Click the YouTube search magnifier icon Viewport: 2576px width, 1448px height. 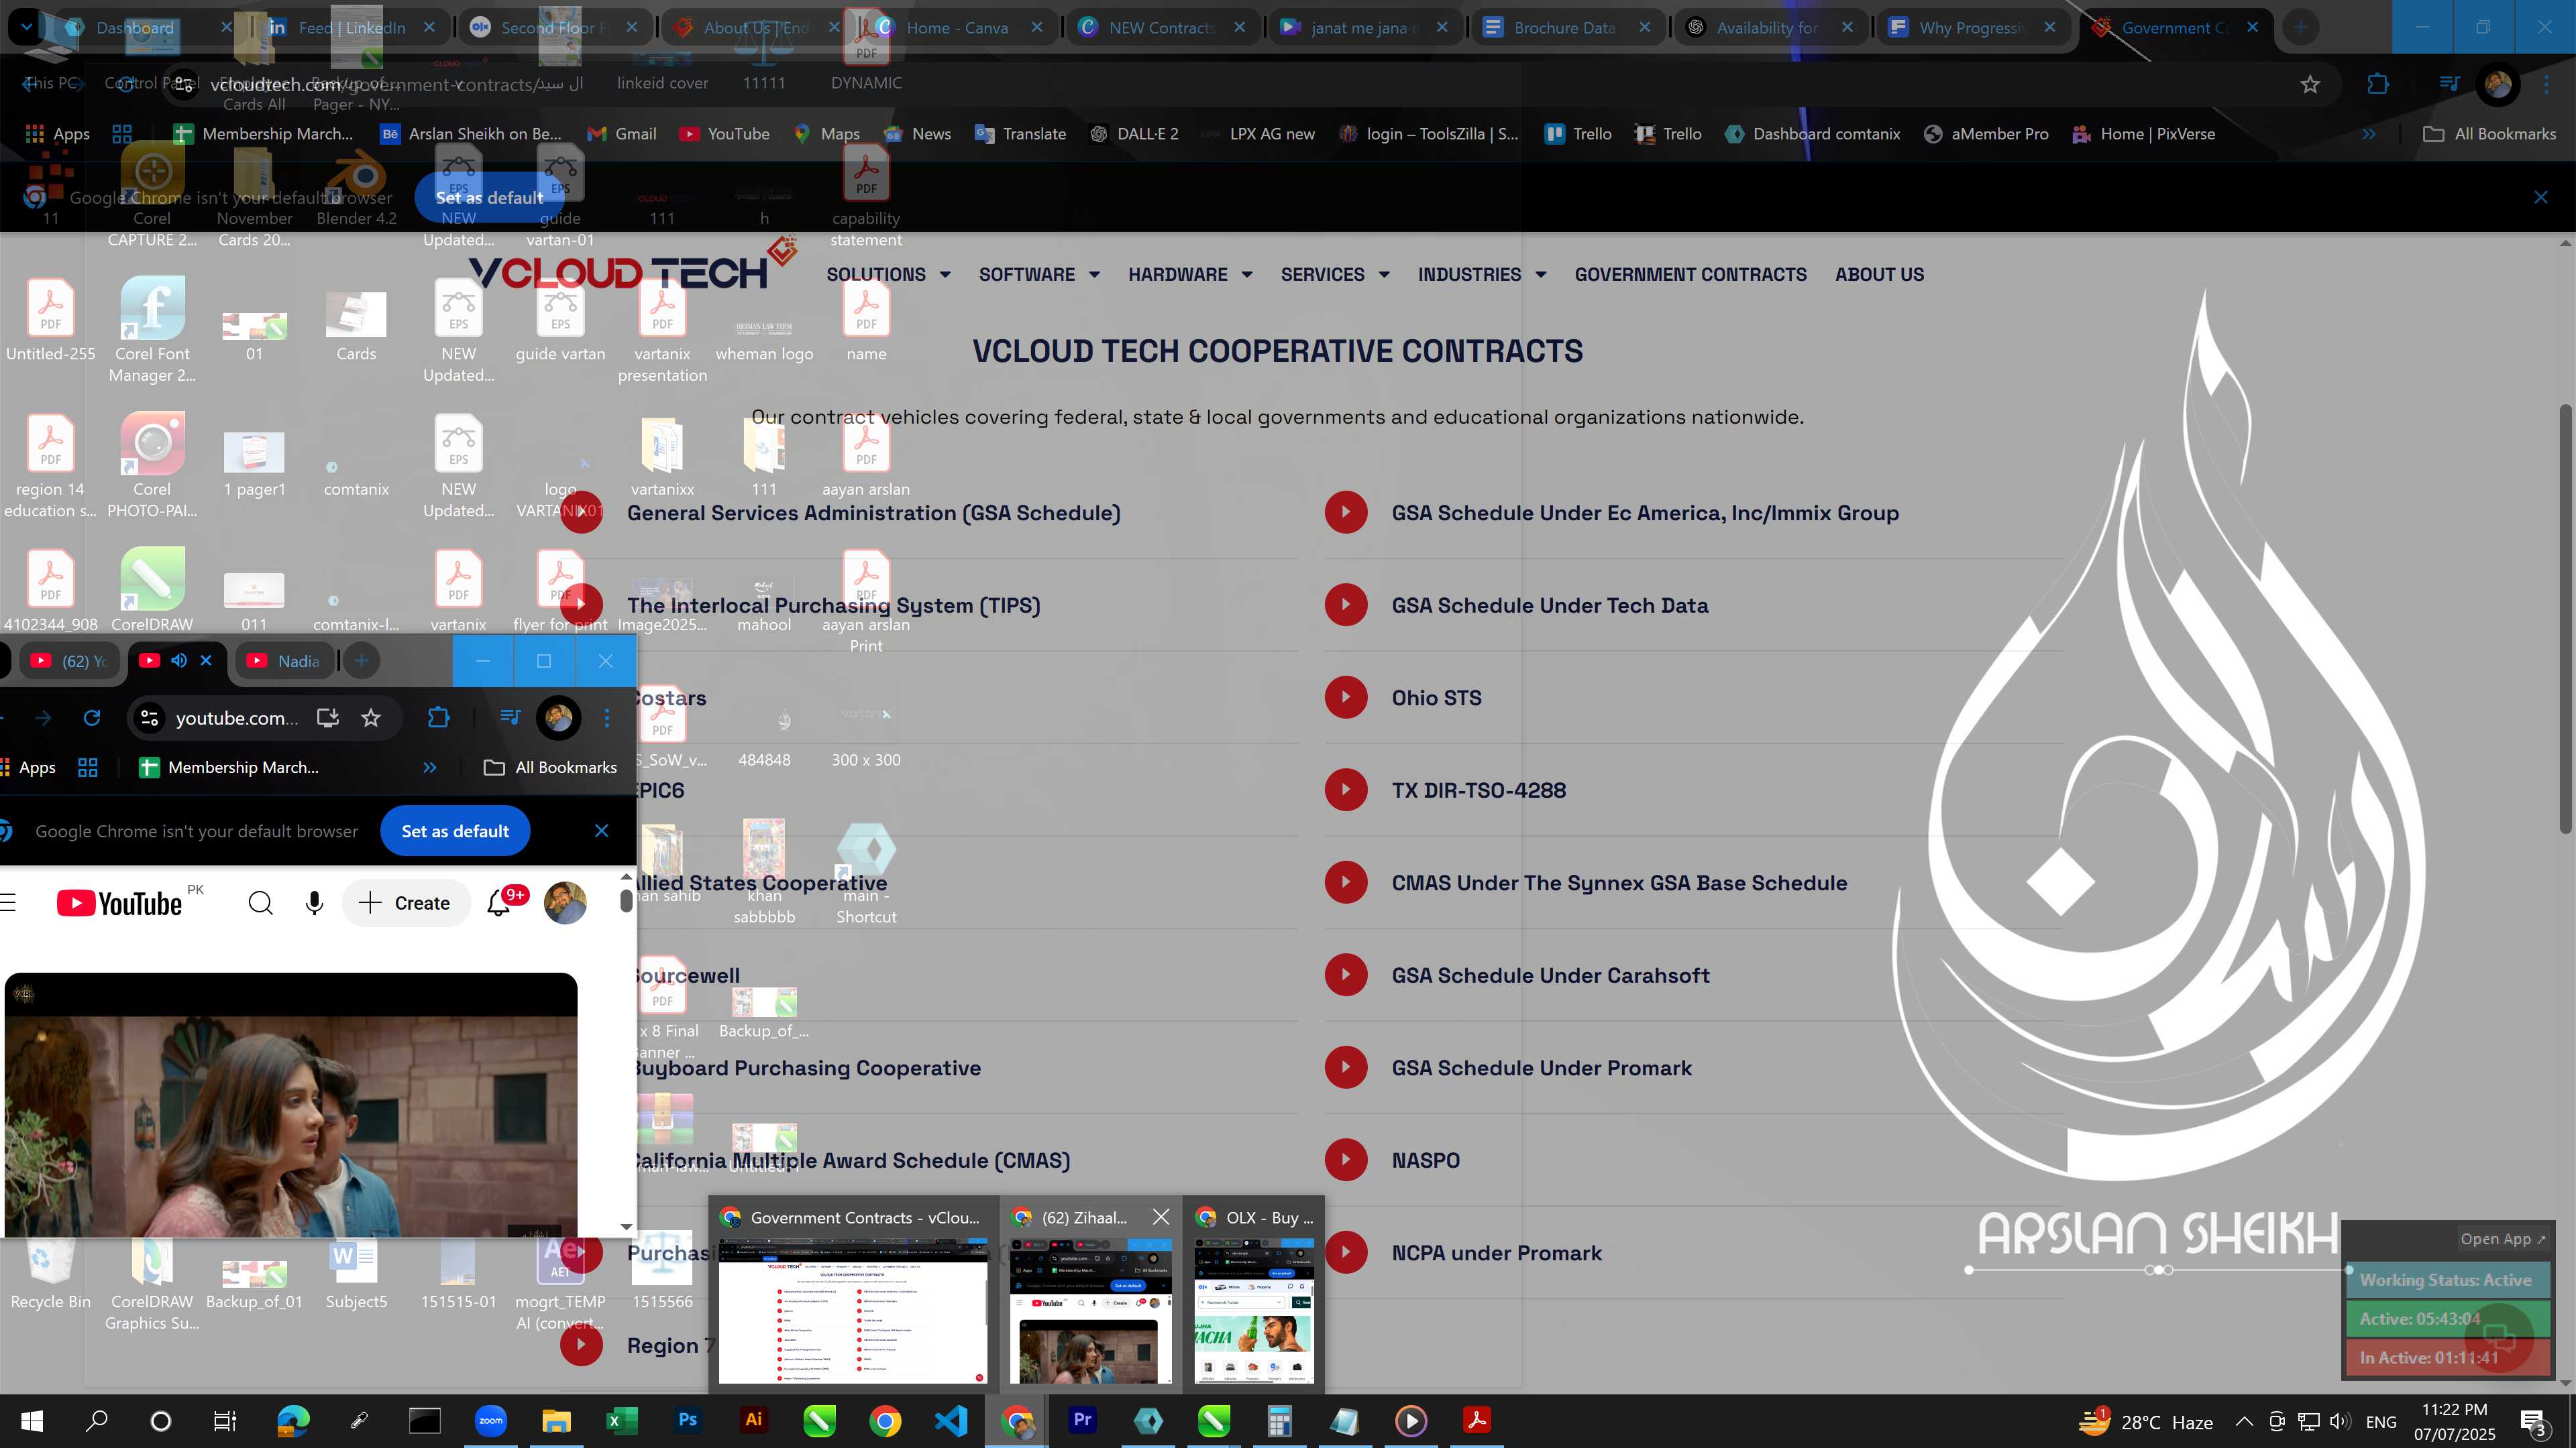(260, 904)
